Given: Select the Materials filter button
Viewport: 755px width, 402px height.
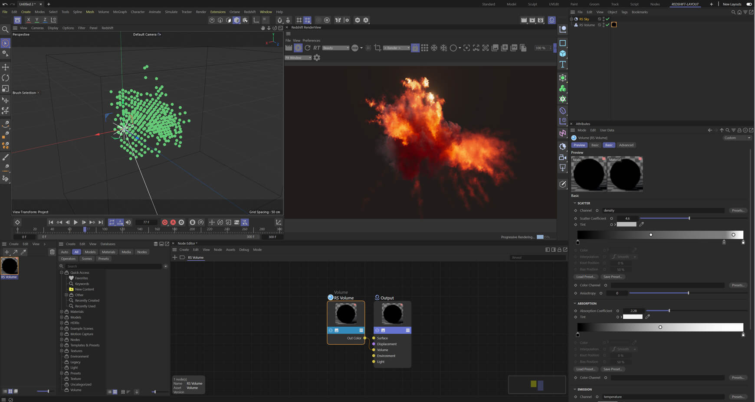Looking at the screenshot, I should pyautogui.click(x=108, y=252).
